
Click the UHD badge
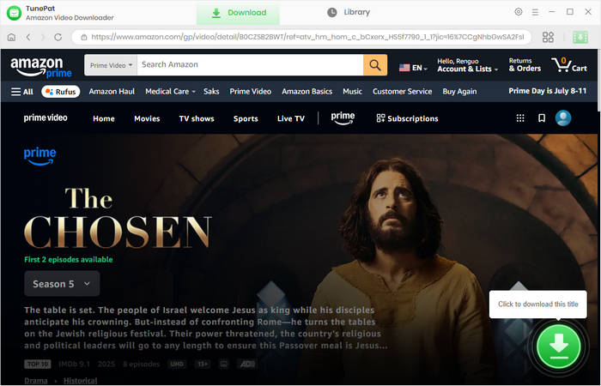click(x=177, y=364)
